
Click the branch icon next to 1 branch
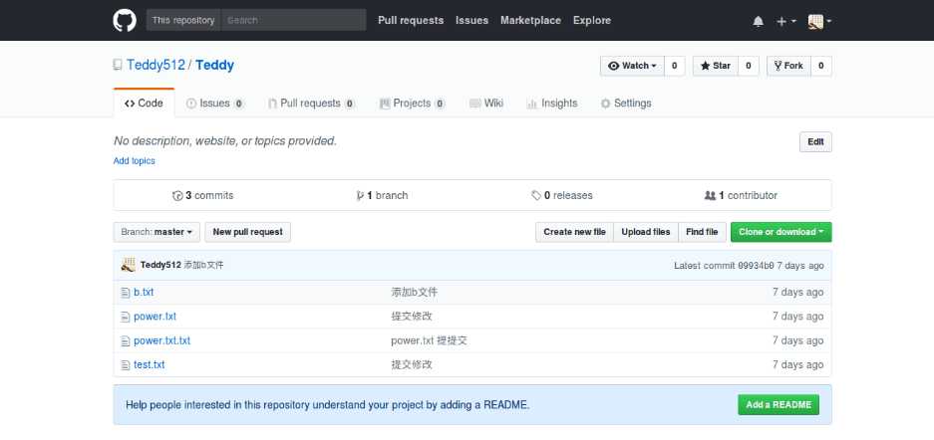(360, 196)
